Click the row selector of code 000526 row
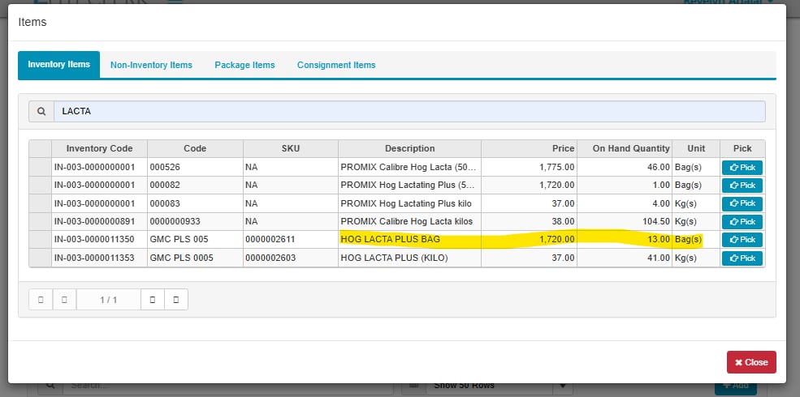 coord(41,167)
